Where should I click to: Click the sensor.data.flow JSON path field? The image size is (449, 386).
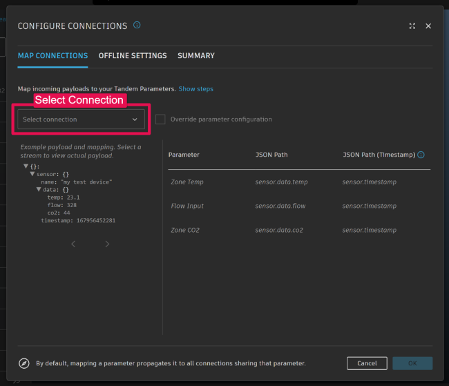280,206
